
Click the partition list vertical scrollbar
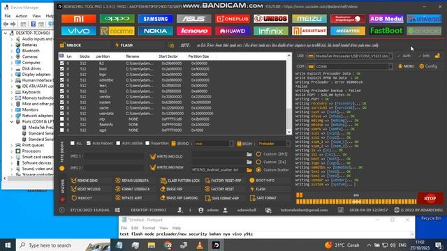pos(288,93)
